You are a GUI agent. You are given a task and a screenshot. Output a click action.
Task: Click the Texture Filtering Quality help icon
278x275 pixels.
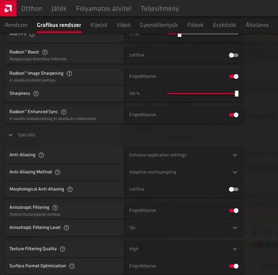63,249
